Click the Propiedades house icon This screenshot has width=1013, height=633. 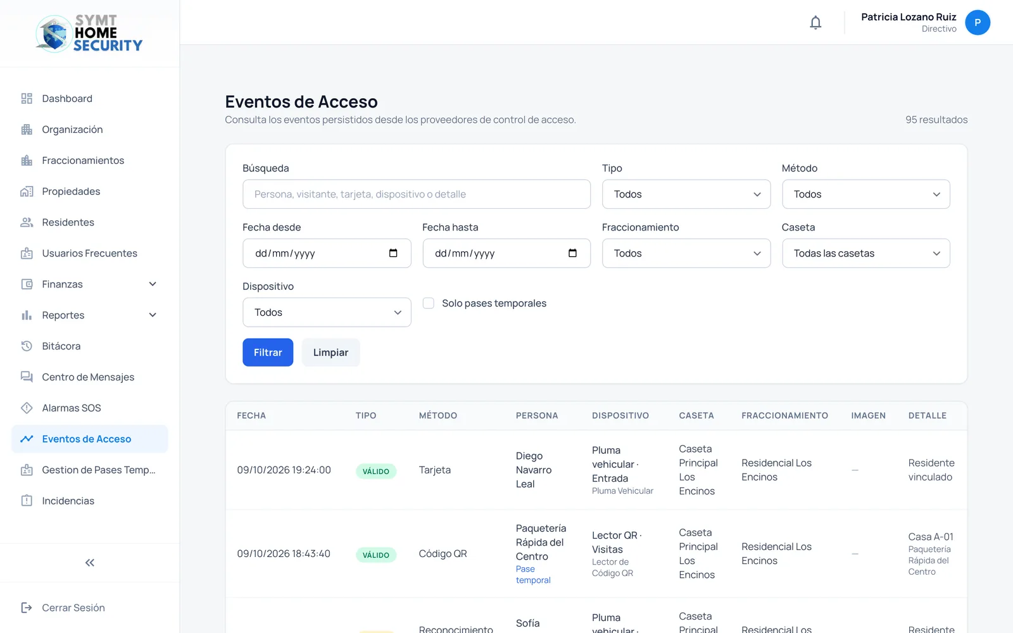[27, 192]
